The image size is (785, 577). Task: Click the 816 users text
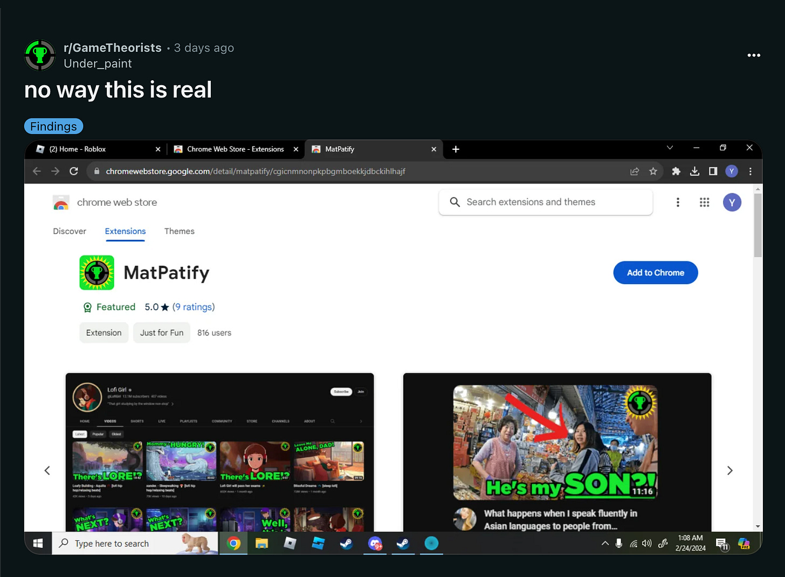[x=214, y=333]
